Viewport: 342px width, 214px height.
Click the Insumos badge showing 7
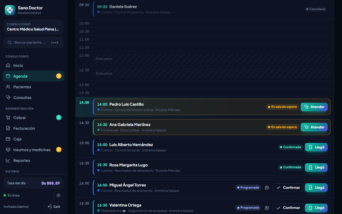pos(59,150)
